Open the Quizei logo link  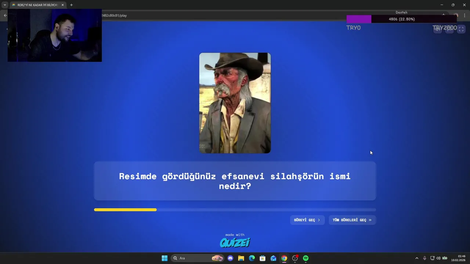point(235,242)
